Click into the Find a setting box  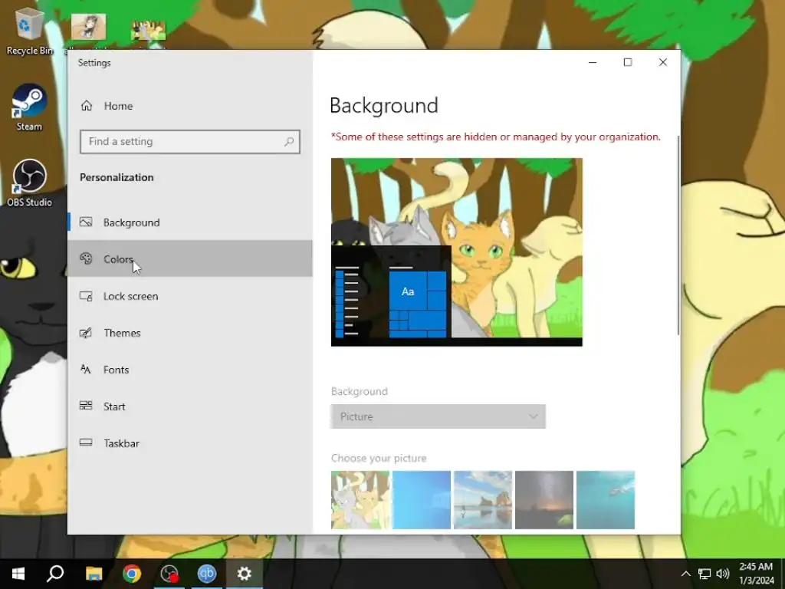click(x=190, y=142)
